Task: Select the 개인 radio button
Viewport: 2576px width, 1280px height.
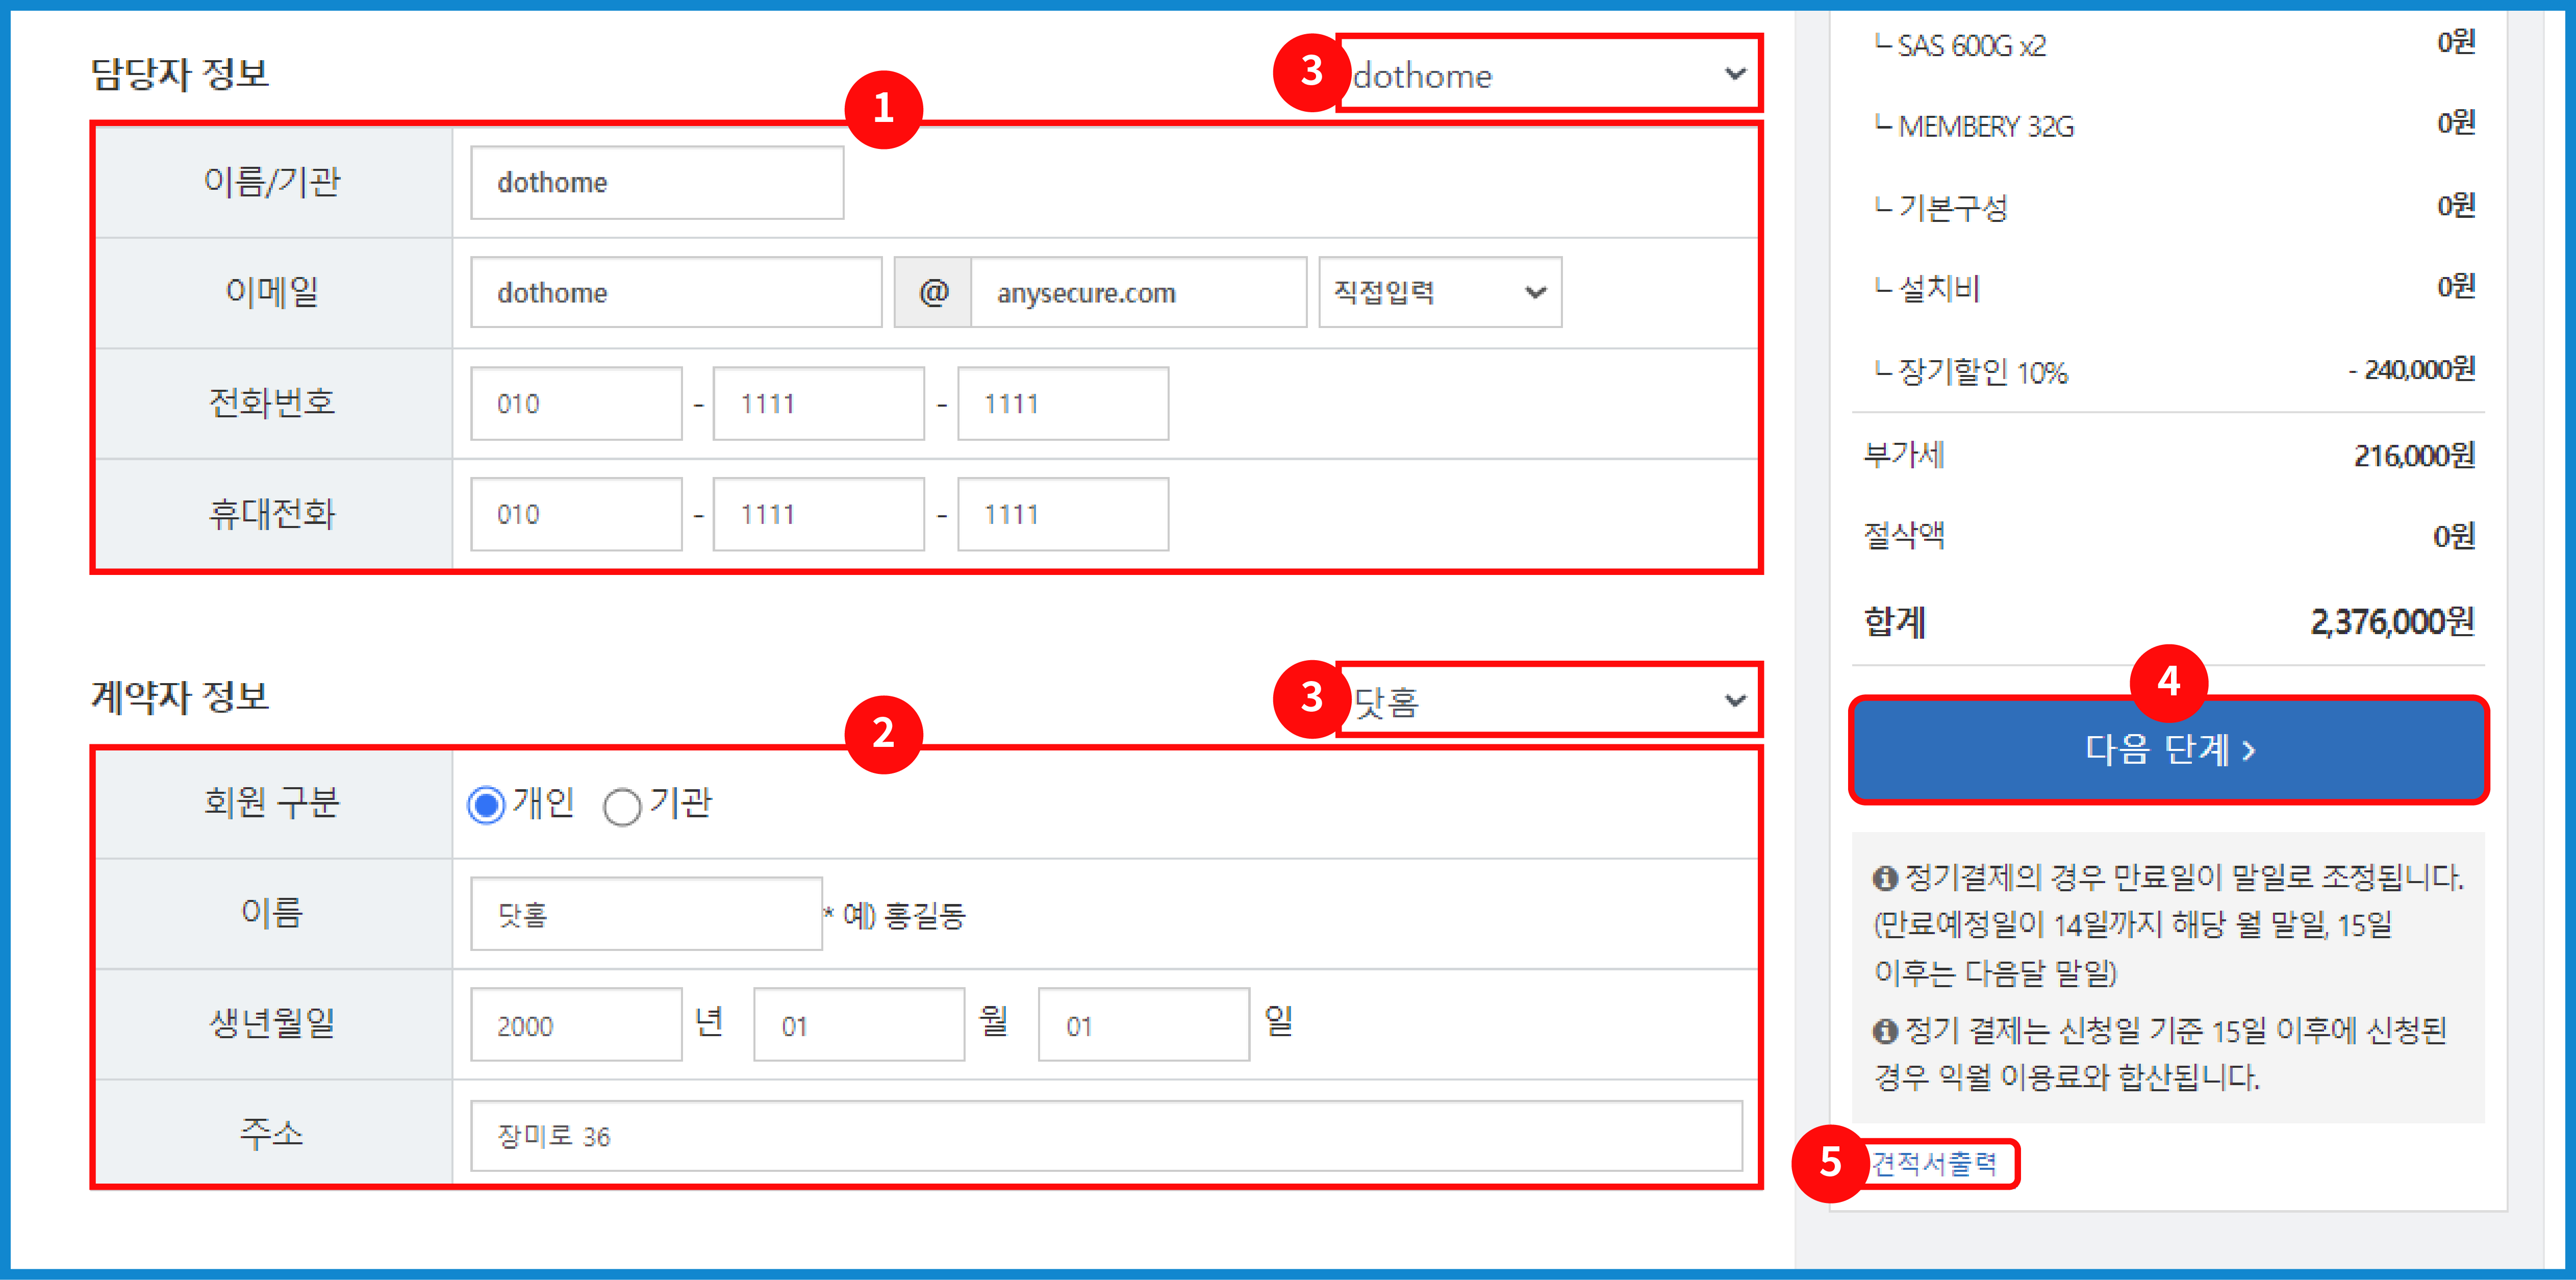Action: coord(486,805)
